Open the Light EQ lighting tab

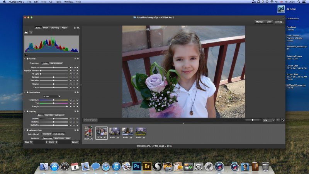(x=49, y=115)
